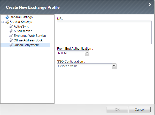The width and height of the screenshot is (155, 115).
Task: Click the Autodiscover item icon
Action: coord(11,31)
